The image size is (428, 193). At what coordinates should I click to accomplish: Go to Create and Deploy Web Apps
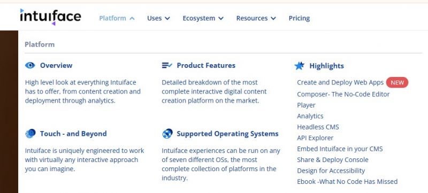340,82
